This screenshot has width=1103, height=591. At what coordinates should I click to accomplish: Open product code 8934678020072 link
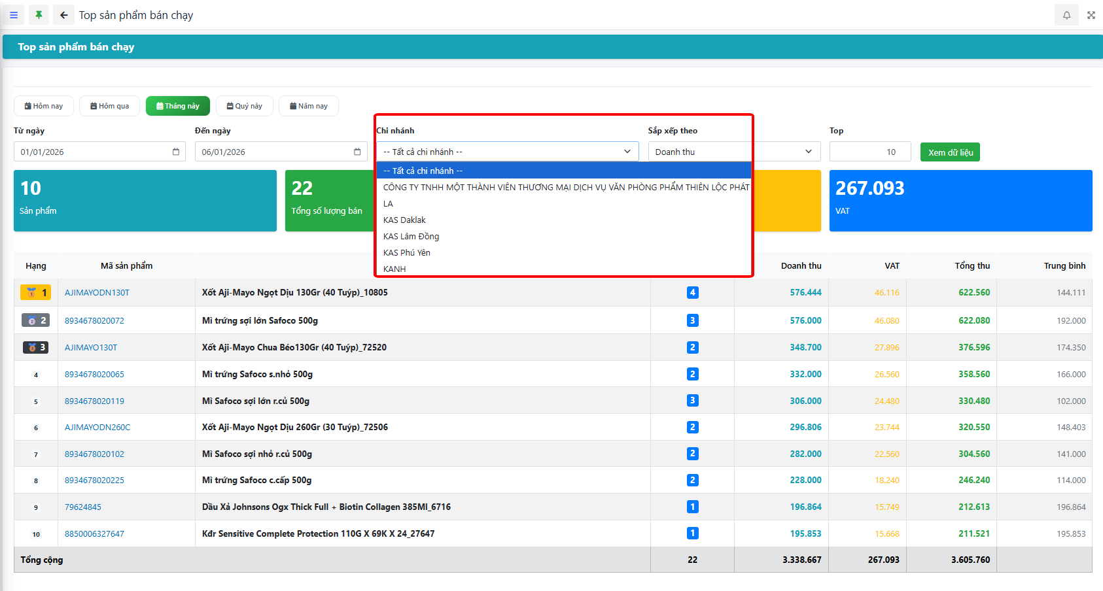[94, 321]
